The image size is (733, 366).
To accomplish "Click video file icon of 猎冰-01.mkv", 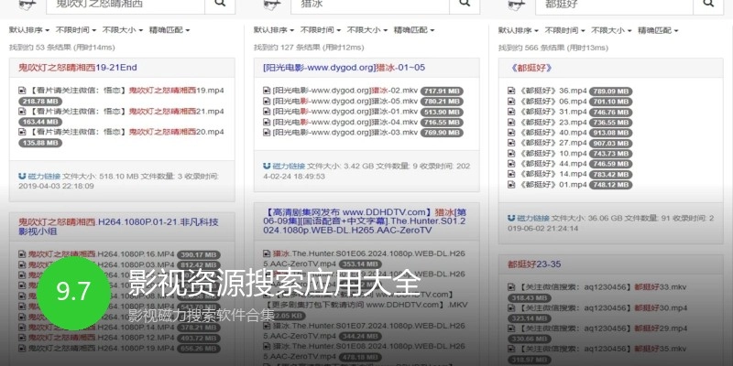I will [x=267, y=112].
